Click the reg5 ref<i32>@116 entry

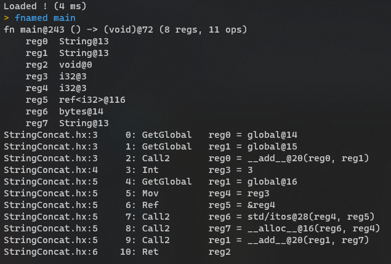click(75, 100)
